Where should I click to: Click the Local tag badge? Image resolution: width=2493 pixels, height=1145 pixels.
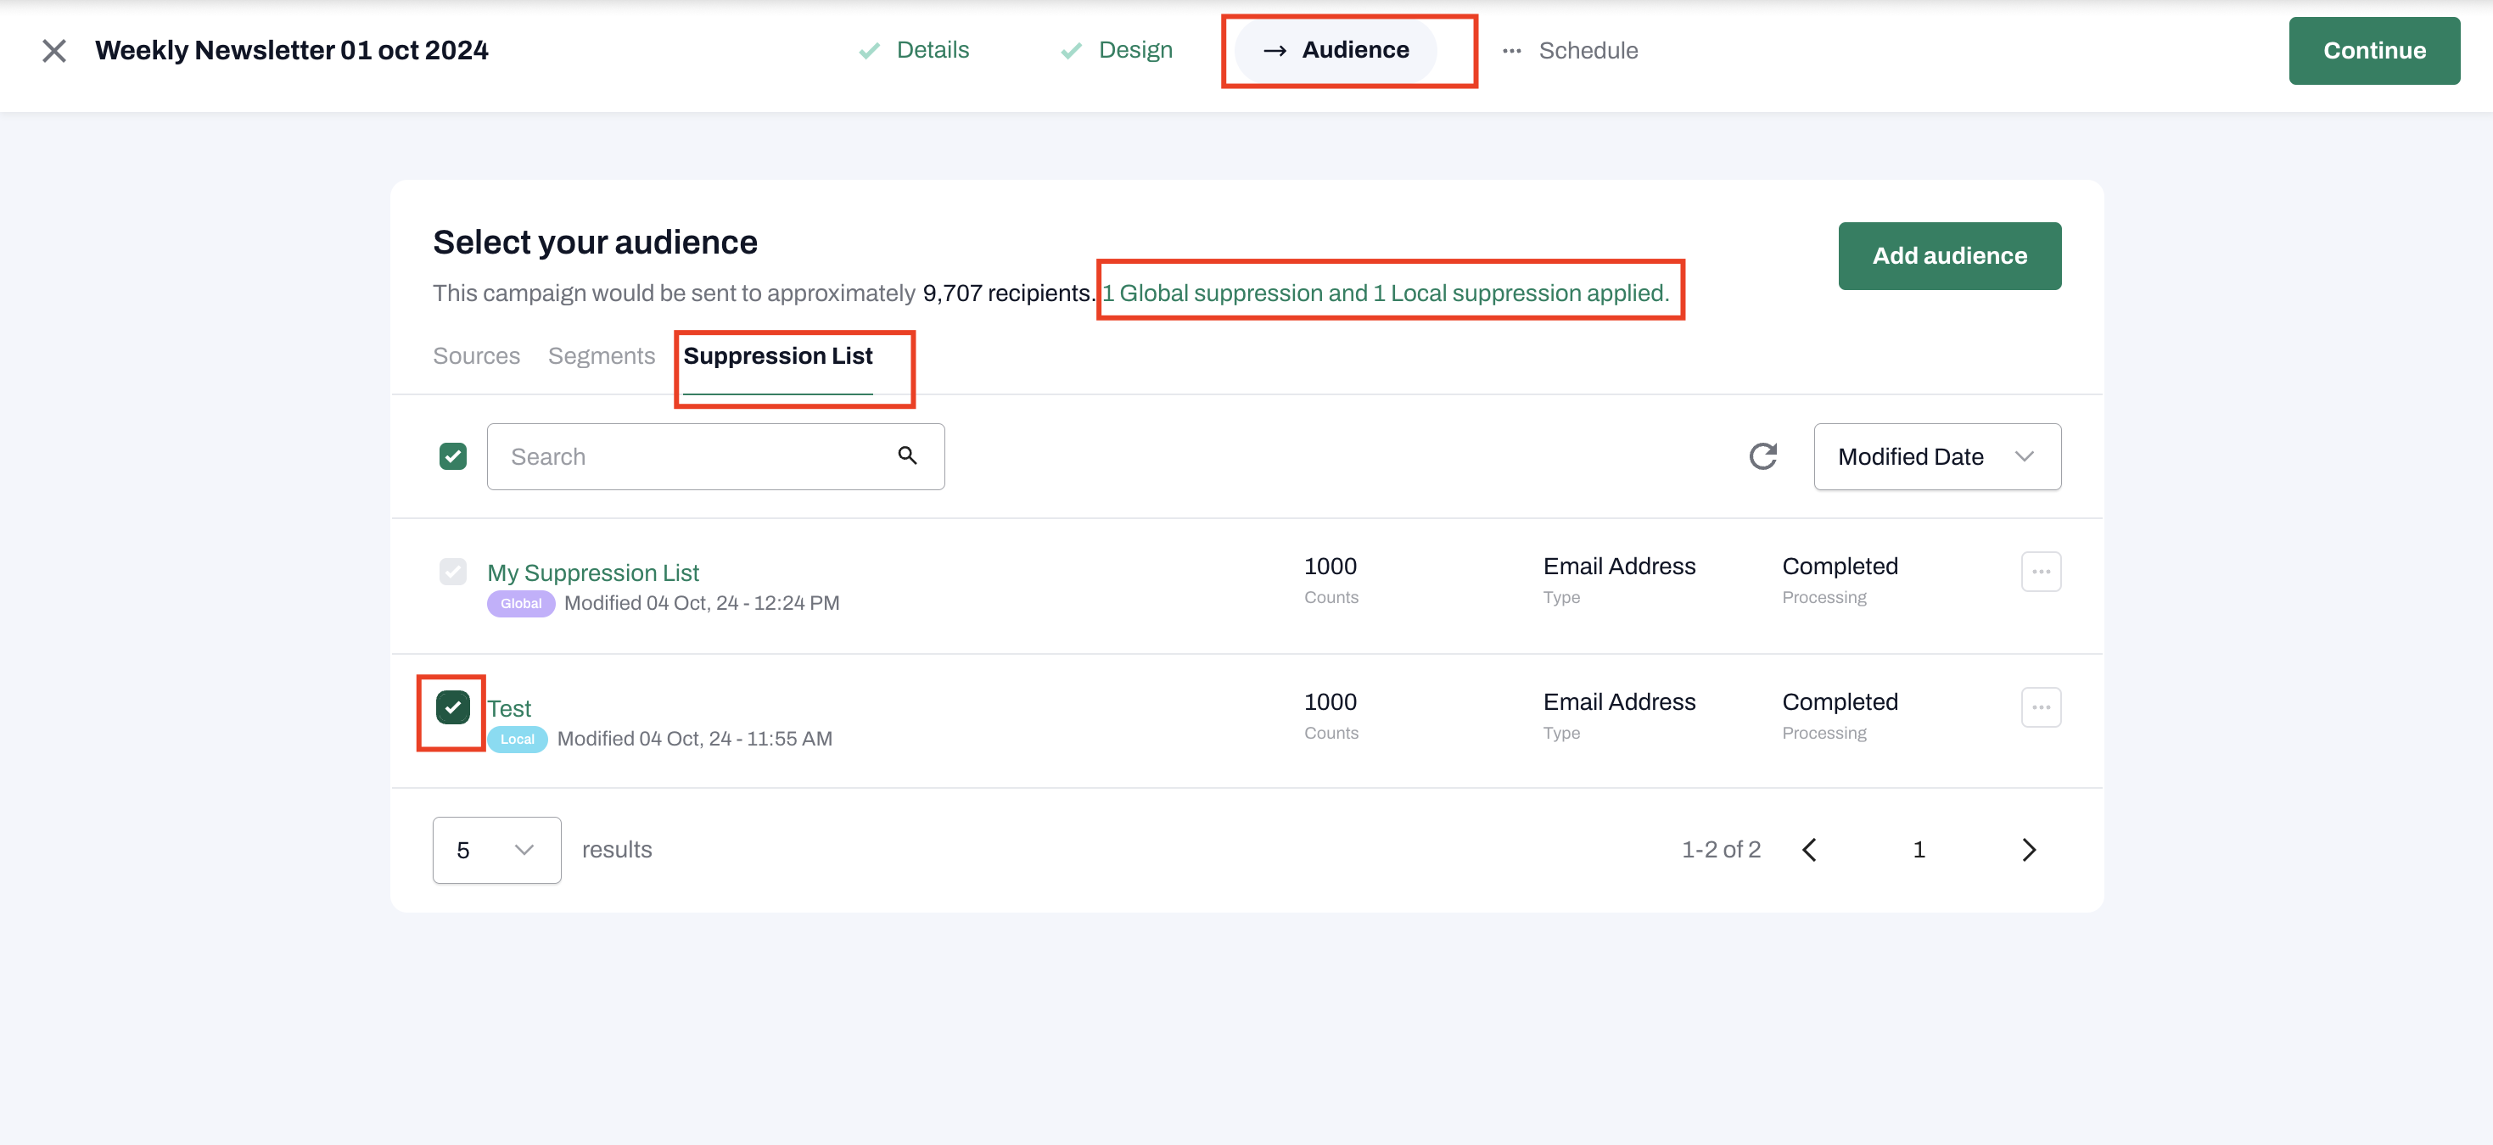[517, 739]
